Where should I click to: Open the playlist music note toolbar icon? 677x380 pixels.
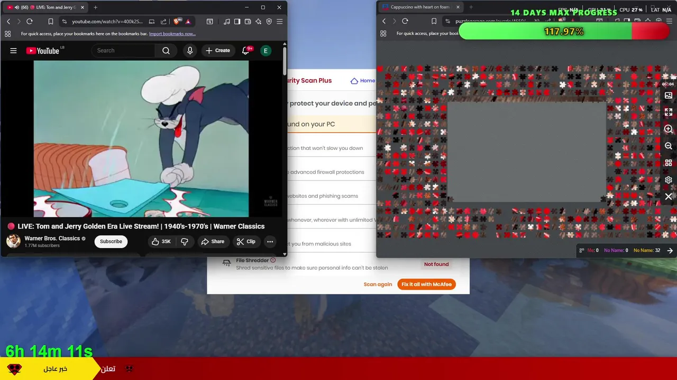click(227, 22)
